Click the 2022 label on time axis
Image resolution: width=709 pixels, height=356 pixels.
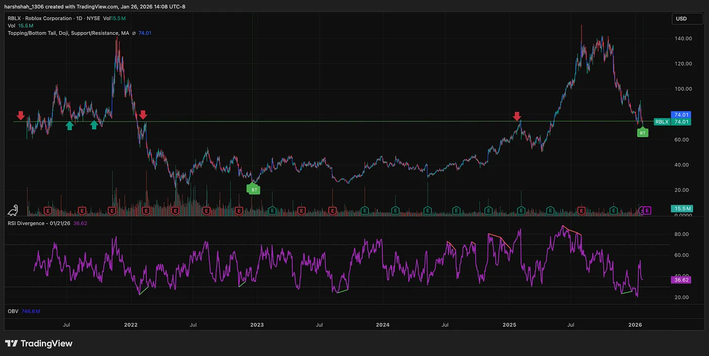[131, 325]
